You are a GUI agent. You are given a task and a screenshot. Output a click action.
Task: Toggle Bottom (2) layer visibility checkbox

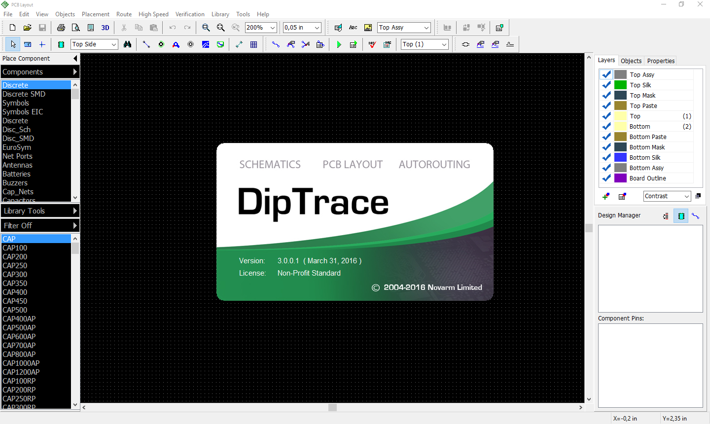point(606,126)
